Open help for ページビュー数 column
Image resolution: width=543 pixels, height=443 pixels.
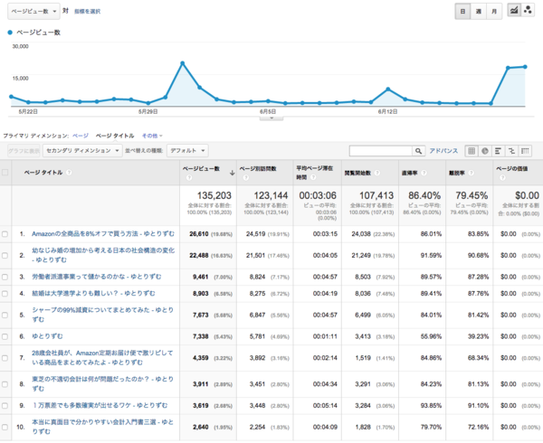pos(189,177)
